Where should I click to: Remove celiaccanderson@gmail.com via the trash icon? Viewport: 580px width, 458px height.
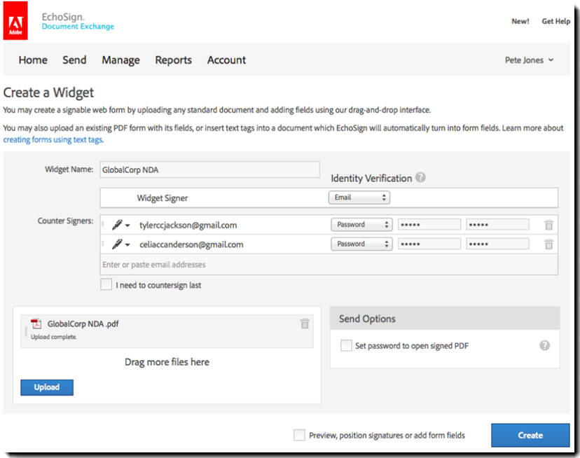pyautogui.click(x=548, y=244)
